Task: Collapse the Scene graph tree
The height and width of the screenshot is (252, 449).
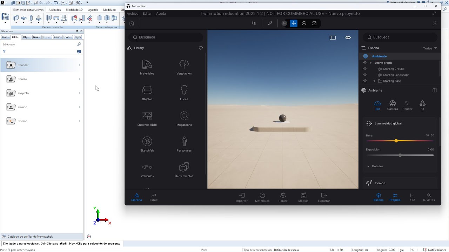Action: 371,63
